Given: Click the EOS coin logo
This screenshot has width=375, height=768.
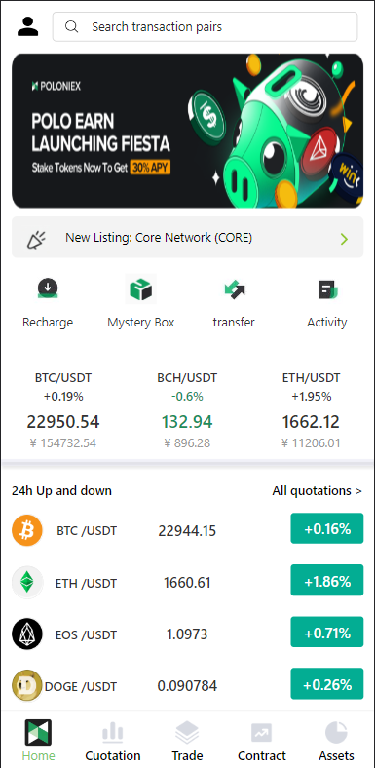Looking at the screenshot, I should (x=27, y=634).
